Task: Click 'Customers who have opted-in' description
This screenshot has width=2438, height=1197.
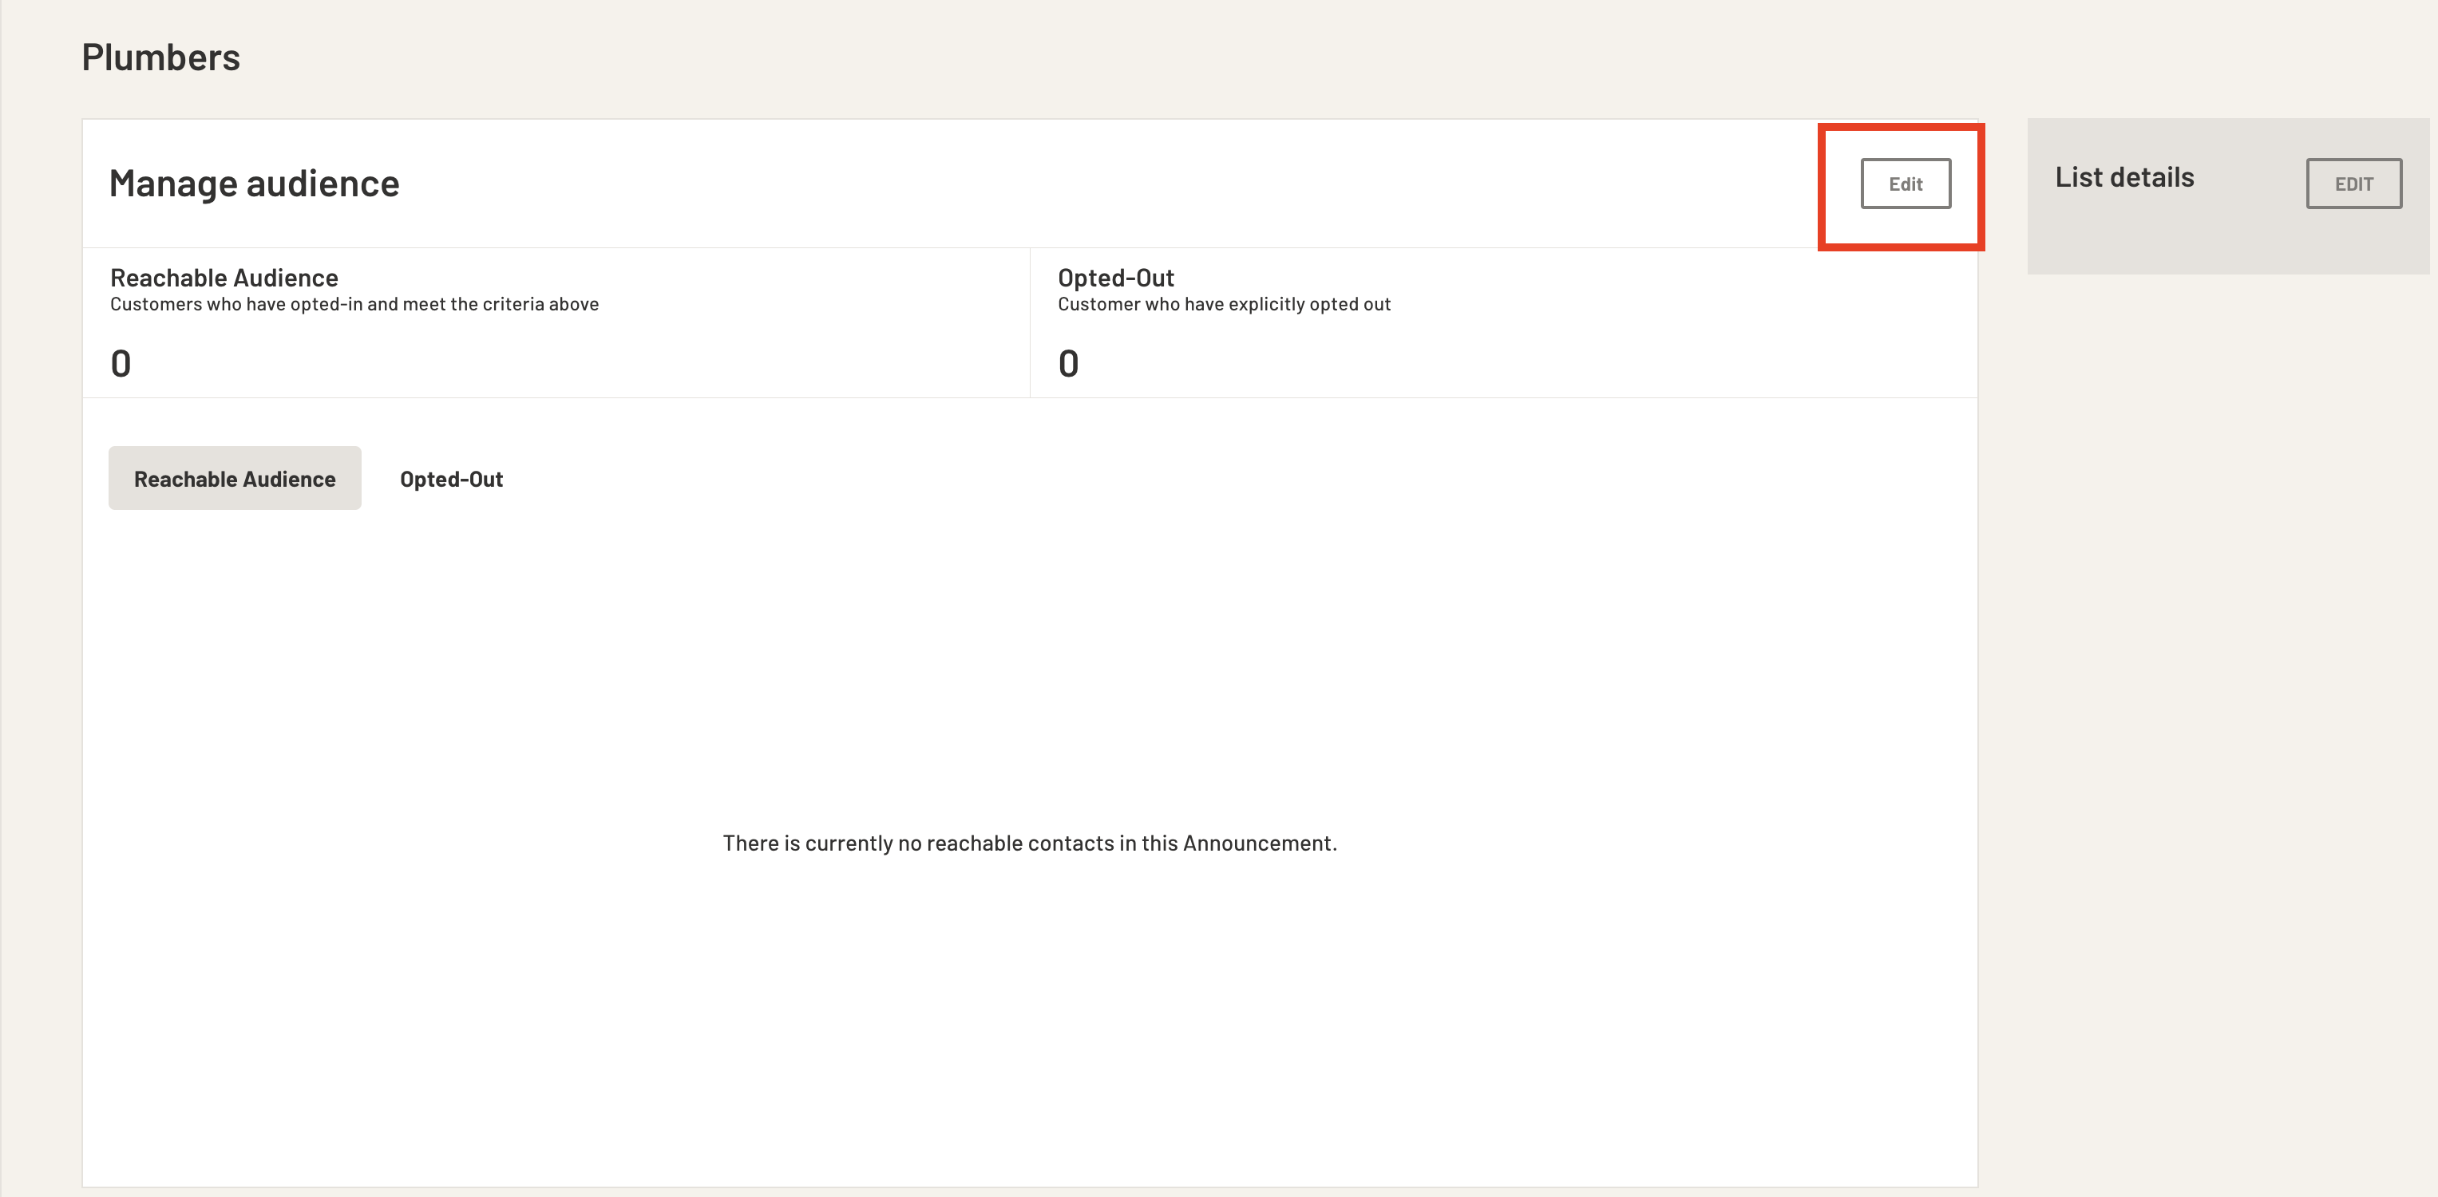Action: pos(354,304)
